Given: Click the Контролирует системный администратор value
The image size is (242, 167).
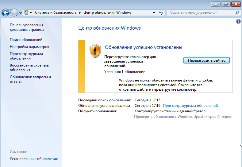Looking at the screenshot, I should 170,111.
